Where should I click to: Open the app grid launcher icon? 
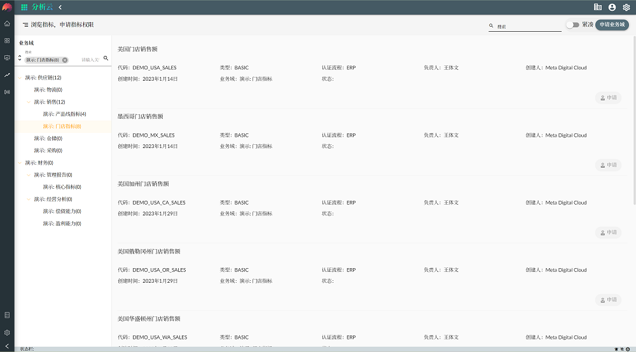pyautogui.click(x=24, y=7)
